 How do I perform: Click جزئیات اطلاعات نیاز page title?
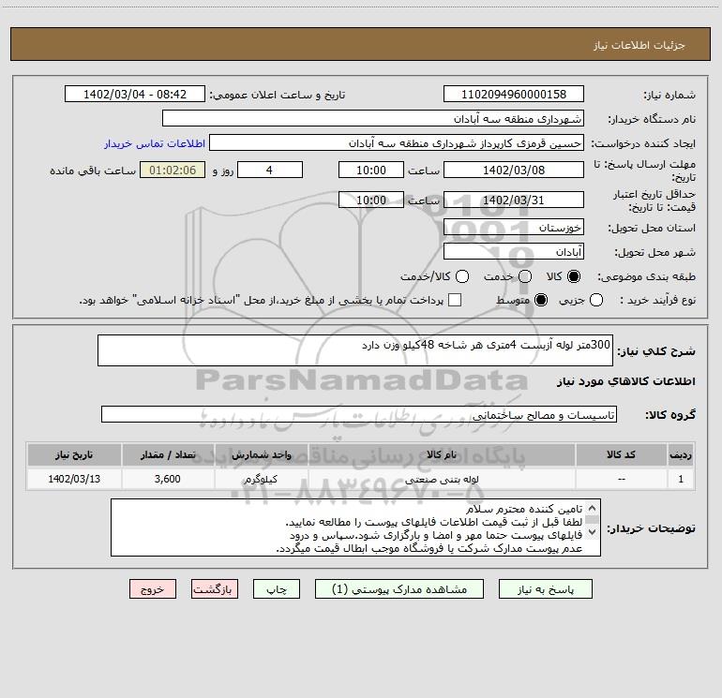(x=639, y=45)
